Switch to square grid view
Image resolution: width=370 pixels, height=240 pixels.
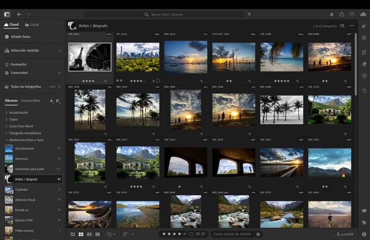81,234
